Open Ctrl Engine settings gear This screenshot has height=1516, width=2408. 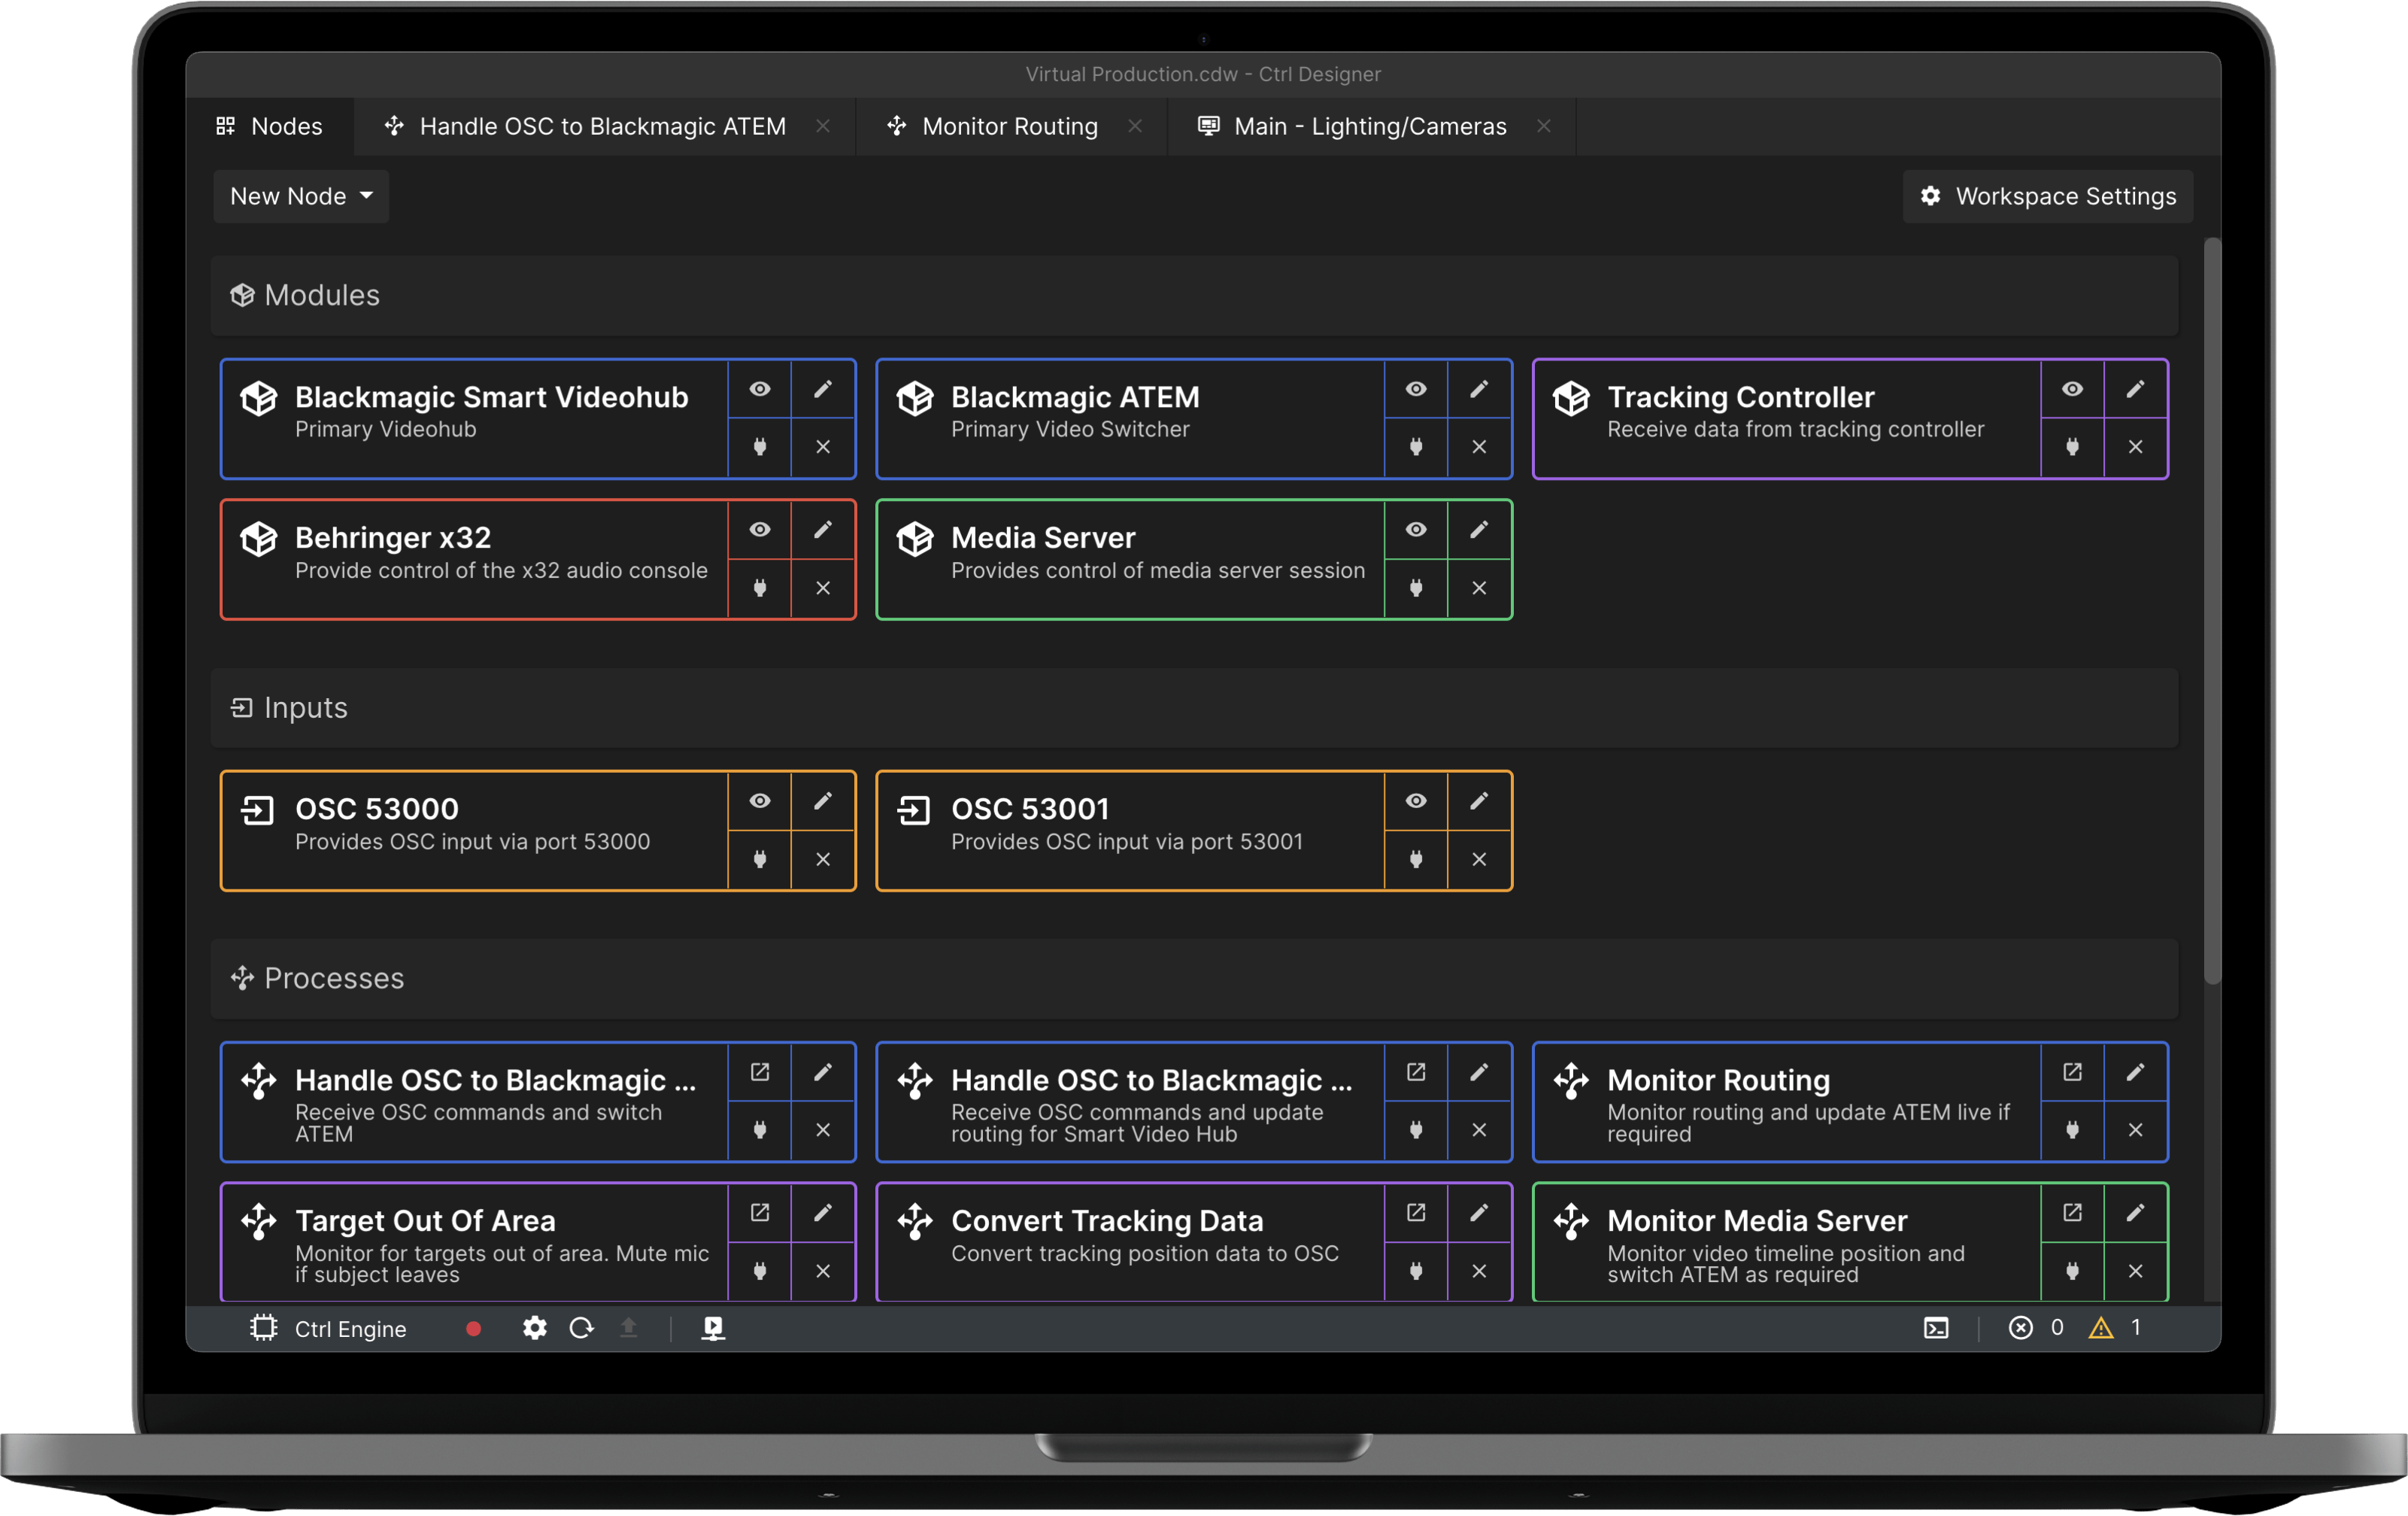[535, 1328]
